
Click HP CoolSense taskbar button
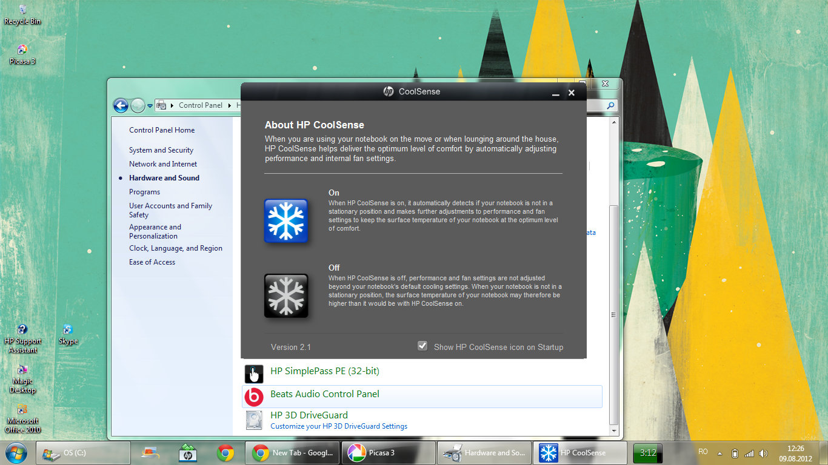point(580,453)
